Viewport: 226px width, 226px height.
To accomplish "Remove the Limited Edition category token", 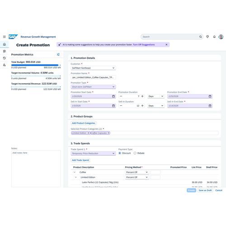I will [x=88, y=133].
